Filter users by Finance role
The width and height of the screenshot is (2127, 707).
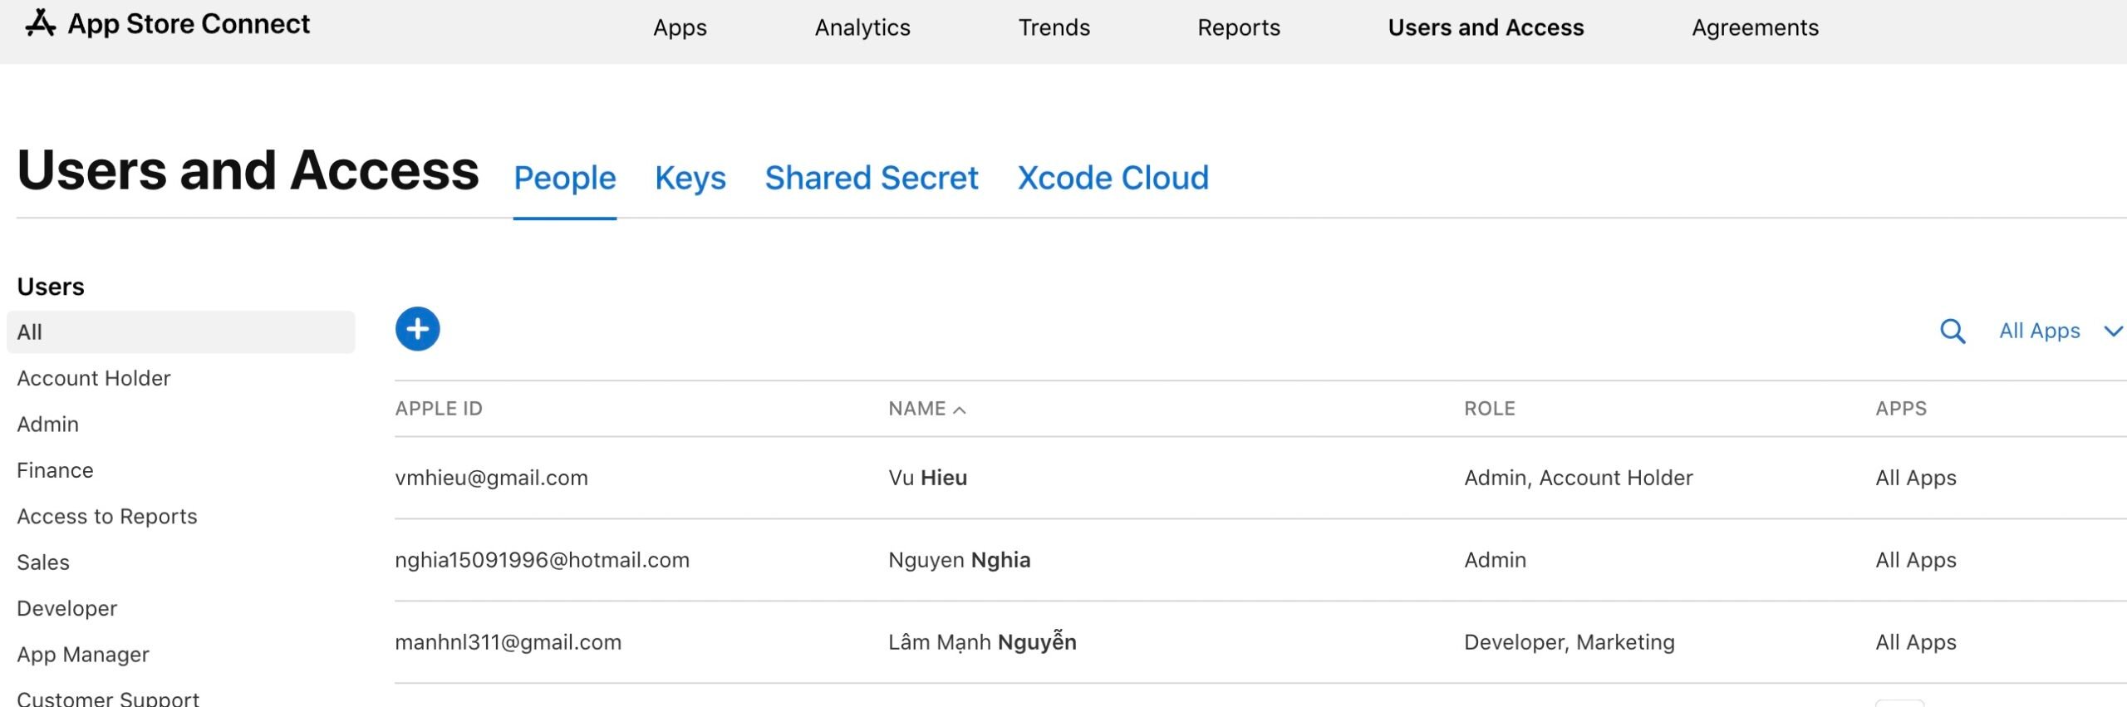(55, 470)
